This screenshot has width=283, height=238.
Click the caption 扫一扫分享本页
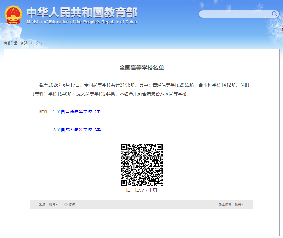pyautogui.click(x=142, y=190)
